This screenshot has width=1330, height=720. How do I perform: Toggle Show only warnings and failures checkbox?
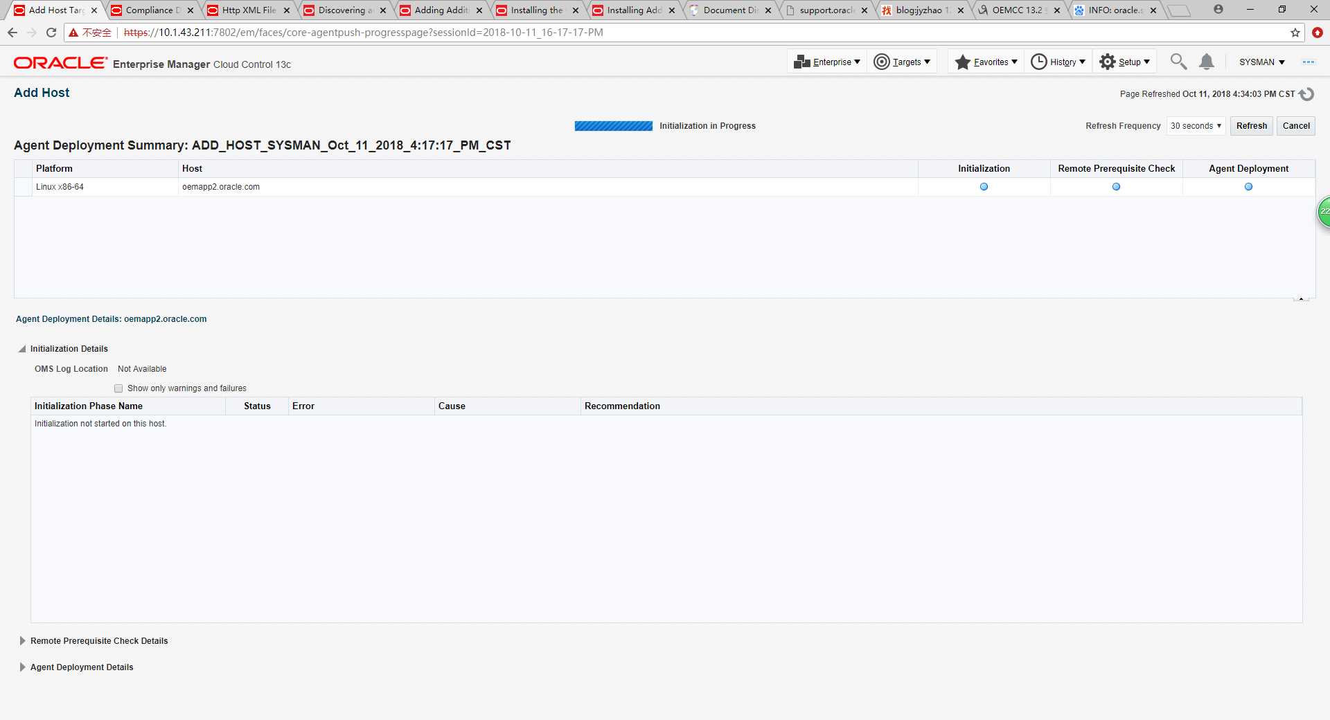118,388
